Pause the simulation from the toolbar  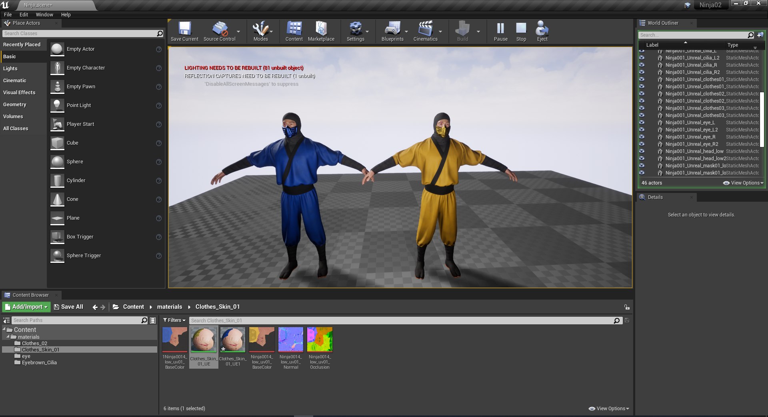(500, 29)
